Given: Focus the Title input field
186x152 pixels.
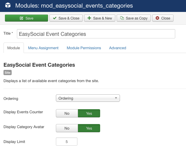Looking at the screenshot, I should (96, 34).
